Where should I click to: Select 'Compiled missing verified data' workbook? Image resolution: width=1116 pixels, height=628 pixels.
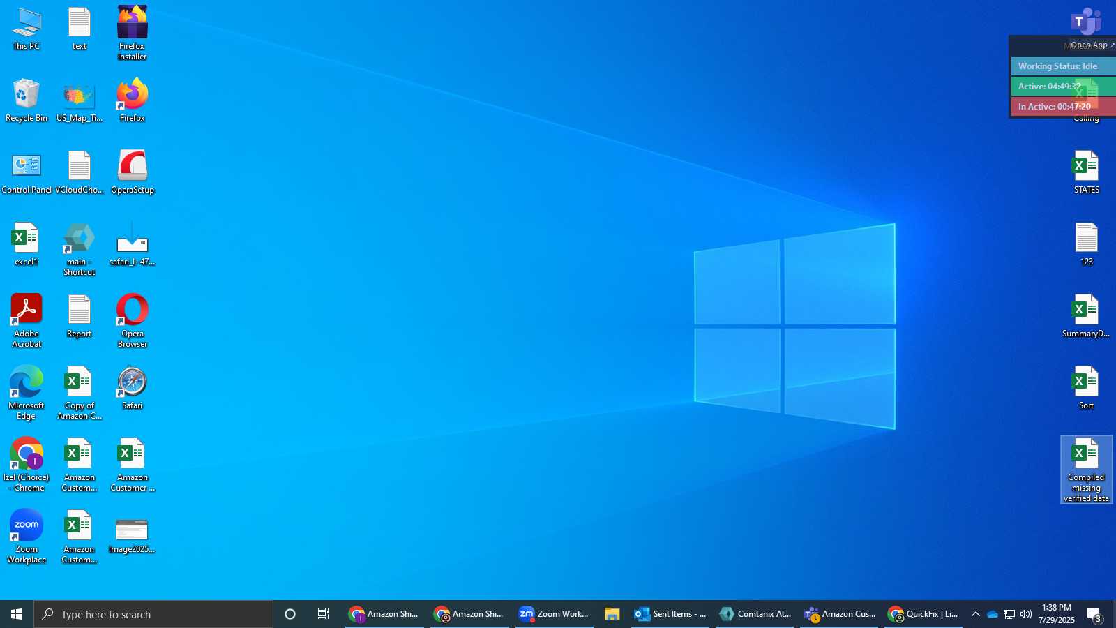pyautogui.click(x=1087, y=470)
